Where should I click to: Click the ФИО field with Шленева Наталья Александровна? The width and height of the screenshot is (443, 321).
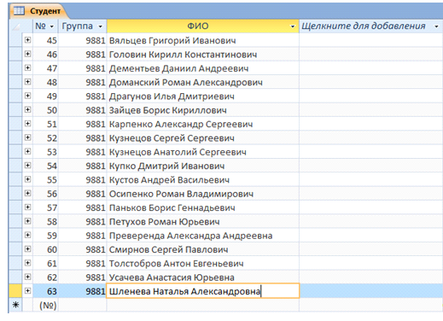[x=203, y=291]
